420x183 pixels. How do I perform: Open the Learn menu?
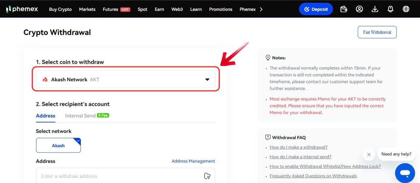(196, 9)
